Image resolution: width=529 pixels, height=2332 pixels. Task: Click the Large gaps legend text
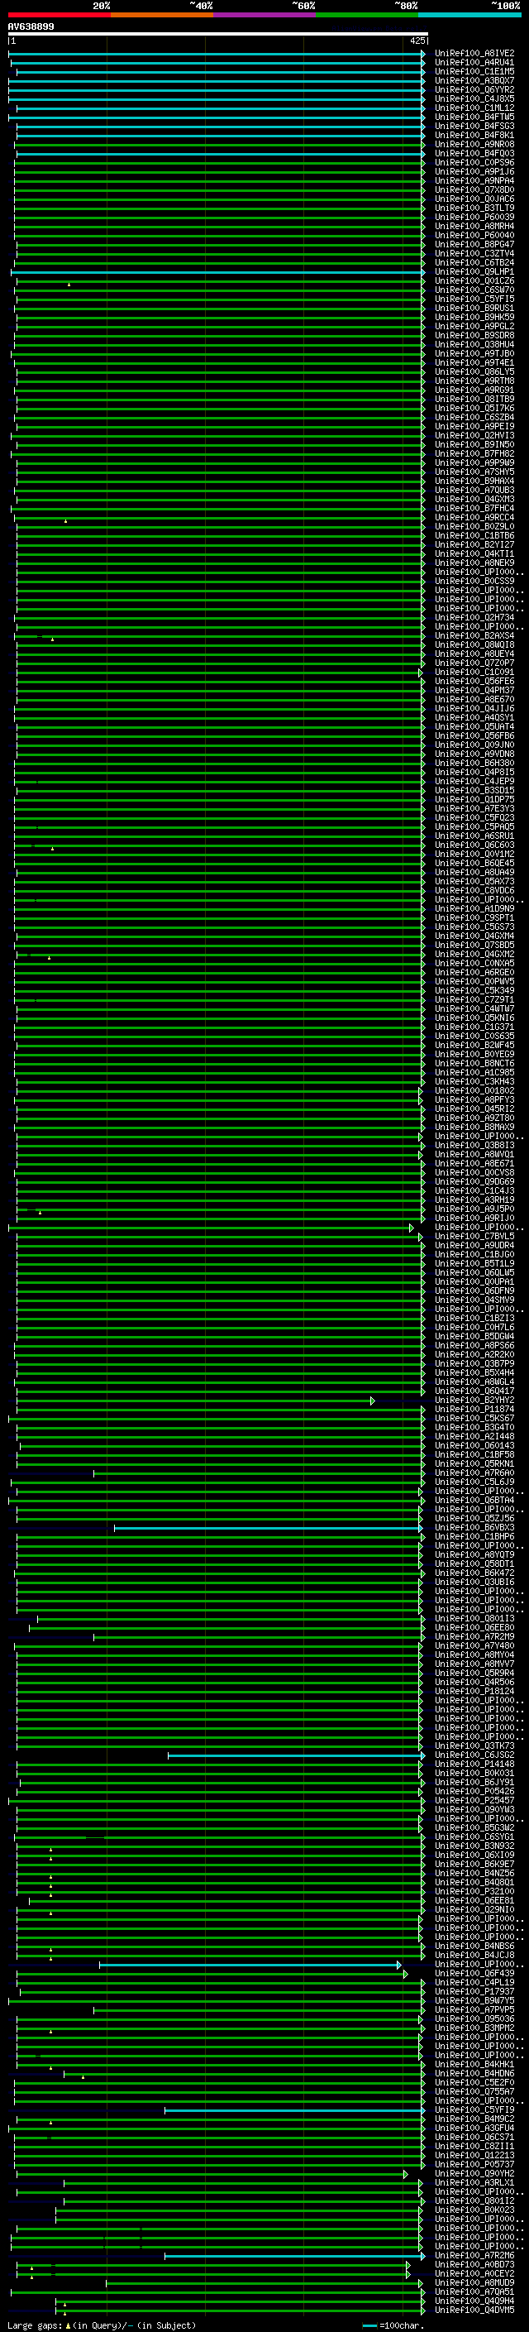[x=102, y=2325]
